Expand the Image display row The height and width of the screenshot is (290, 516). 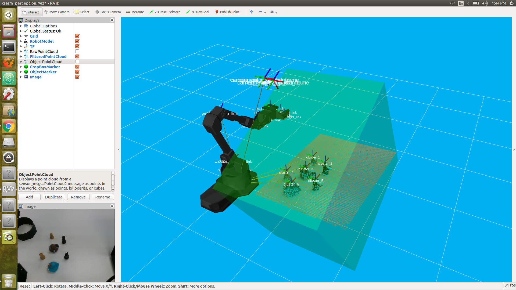21,77
